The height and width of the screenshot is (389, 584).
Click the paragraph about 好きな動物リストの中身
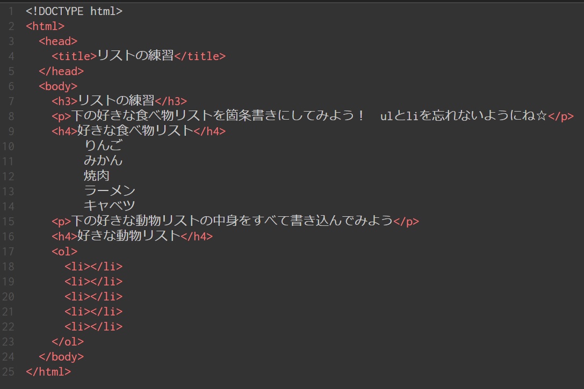[232, 221]
